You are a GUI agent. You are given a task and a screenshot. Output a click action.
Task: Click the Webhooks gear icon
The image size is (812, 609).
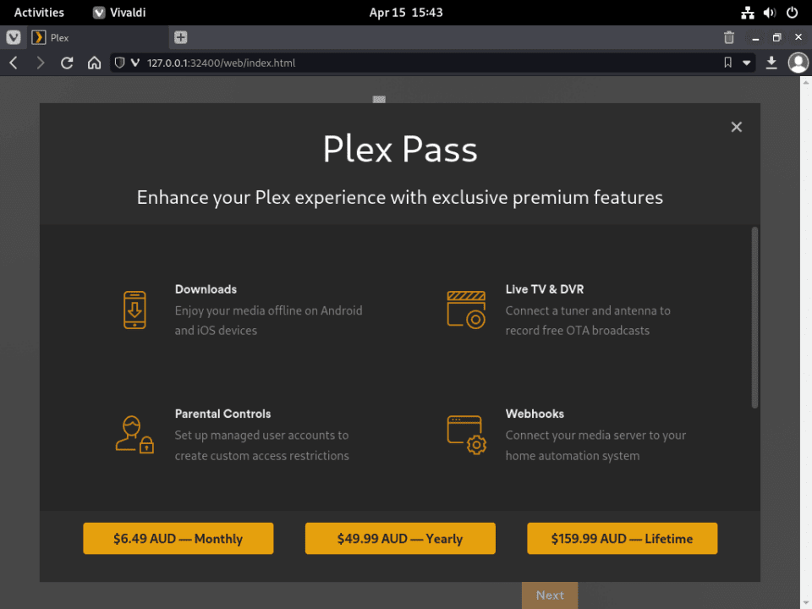pyautogui.click(x=464, y=434)
